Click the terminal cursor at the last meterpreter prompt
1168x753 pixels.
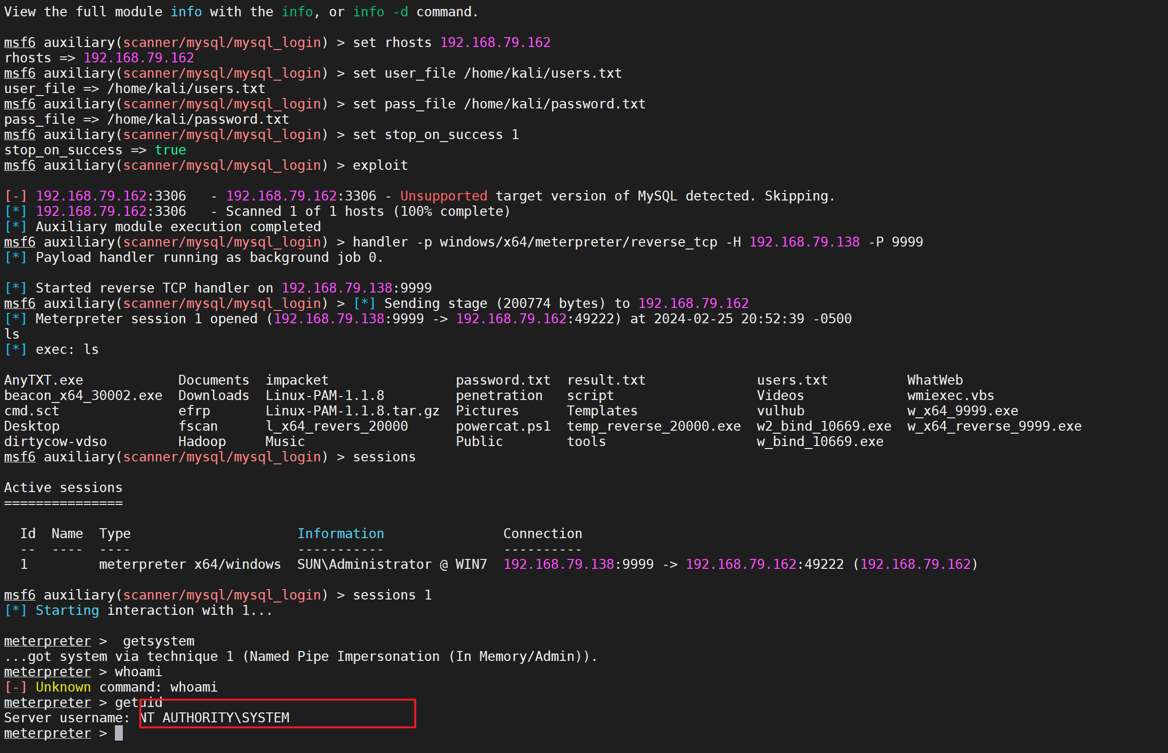point(119,733)
